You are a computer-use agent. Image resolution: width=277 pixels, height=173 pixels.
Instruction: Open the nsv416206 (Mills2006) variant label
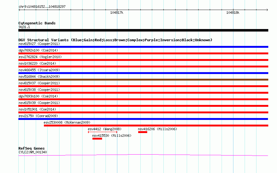(x=157, y=129)
